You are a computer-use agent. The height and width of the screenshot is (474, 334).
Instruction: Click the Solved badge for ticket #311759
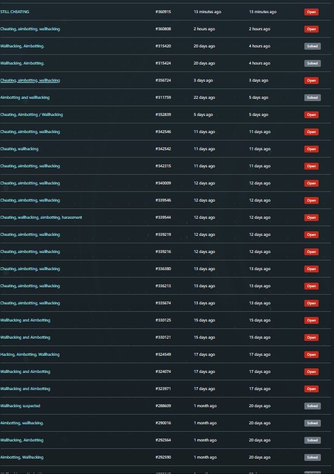click(312, 98)
